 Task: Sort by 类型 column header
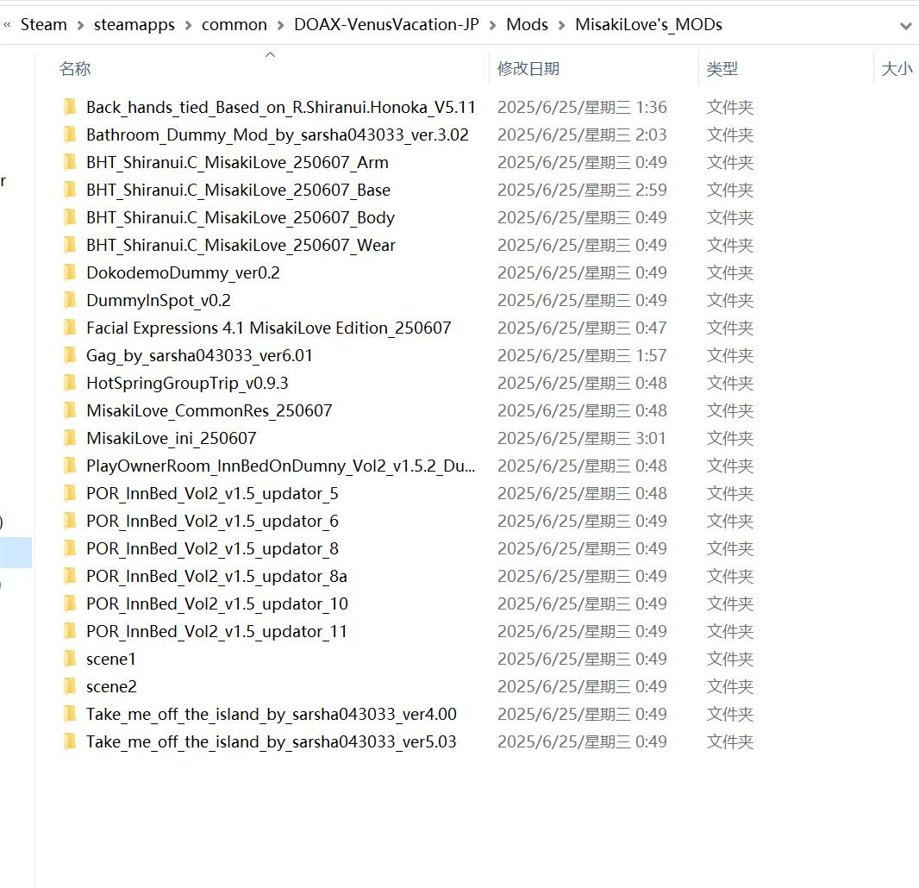click(722, 69)
